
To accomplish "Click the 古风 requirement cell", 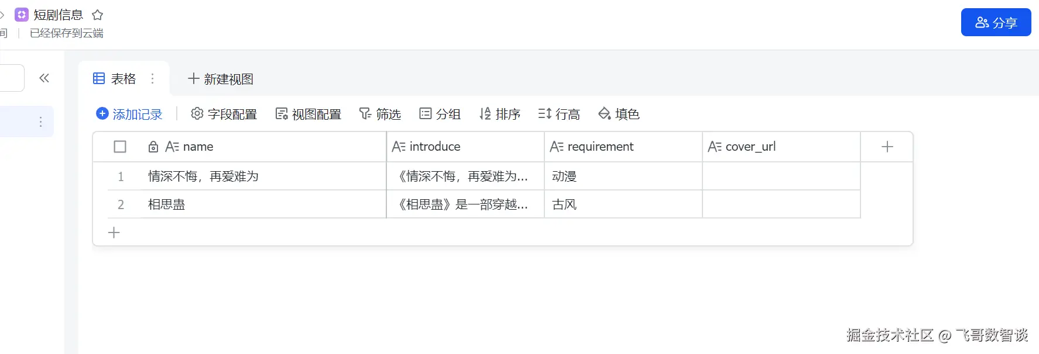I will click(x=623, y=204).
